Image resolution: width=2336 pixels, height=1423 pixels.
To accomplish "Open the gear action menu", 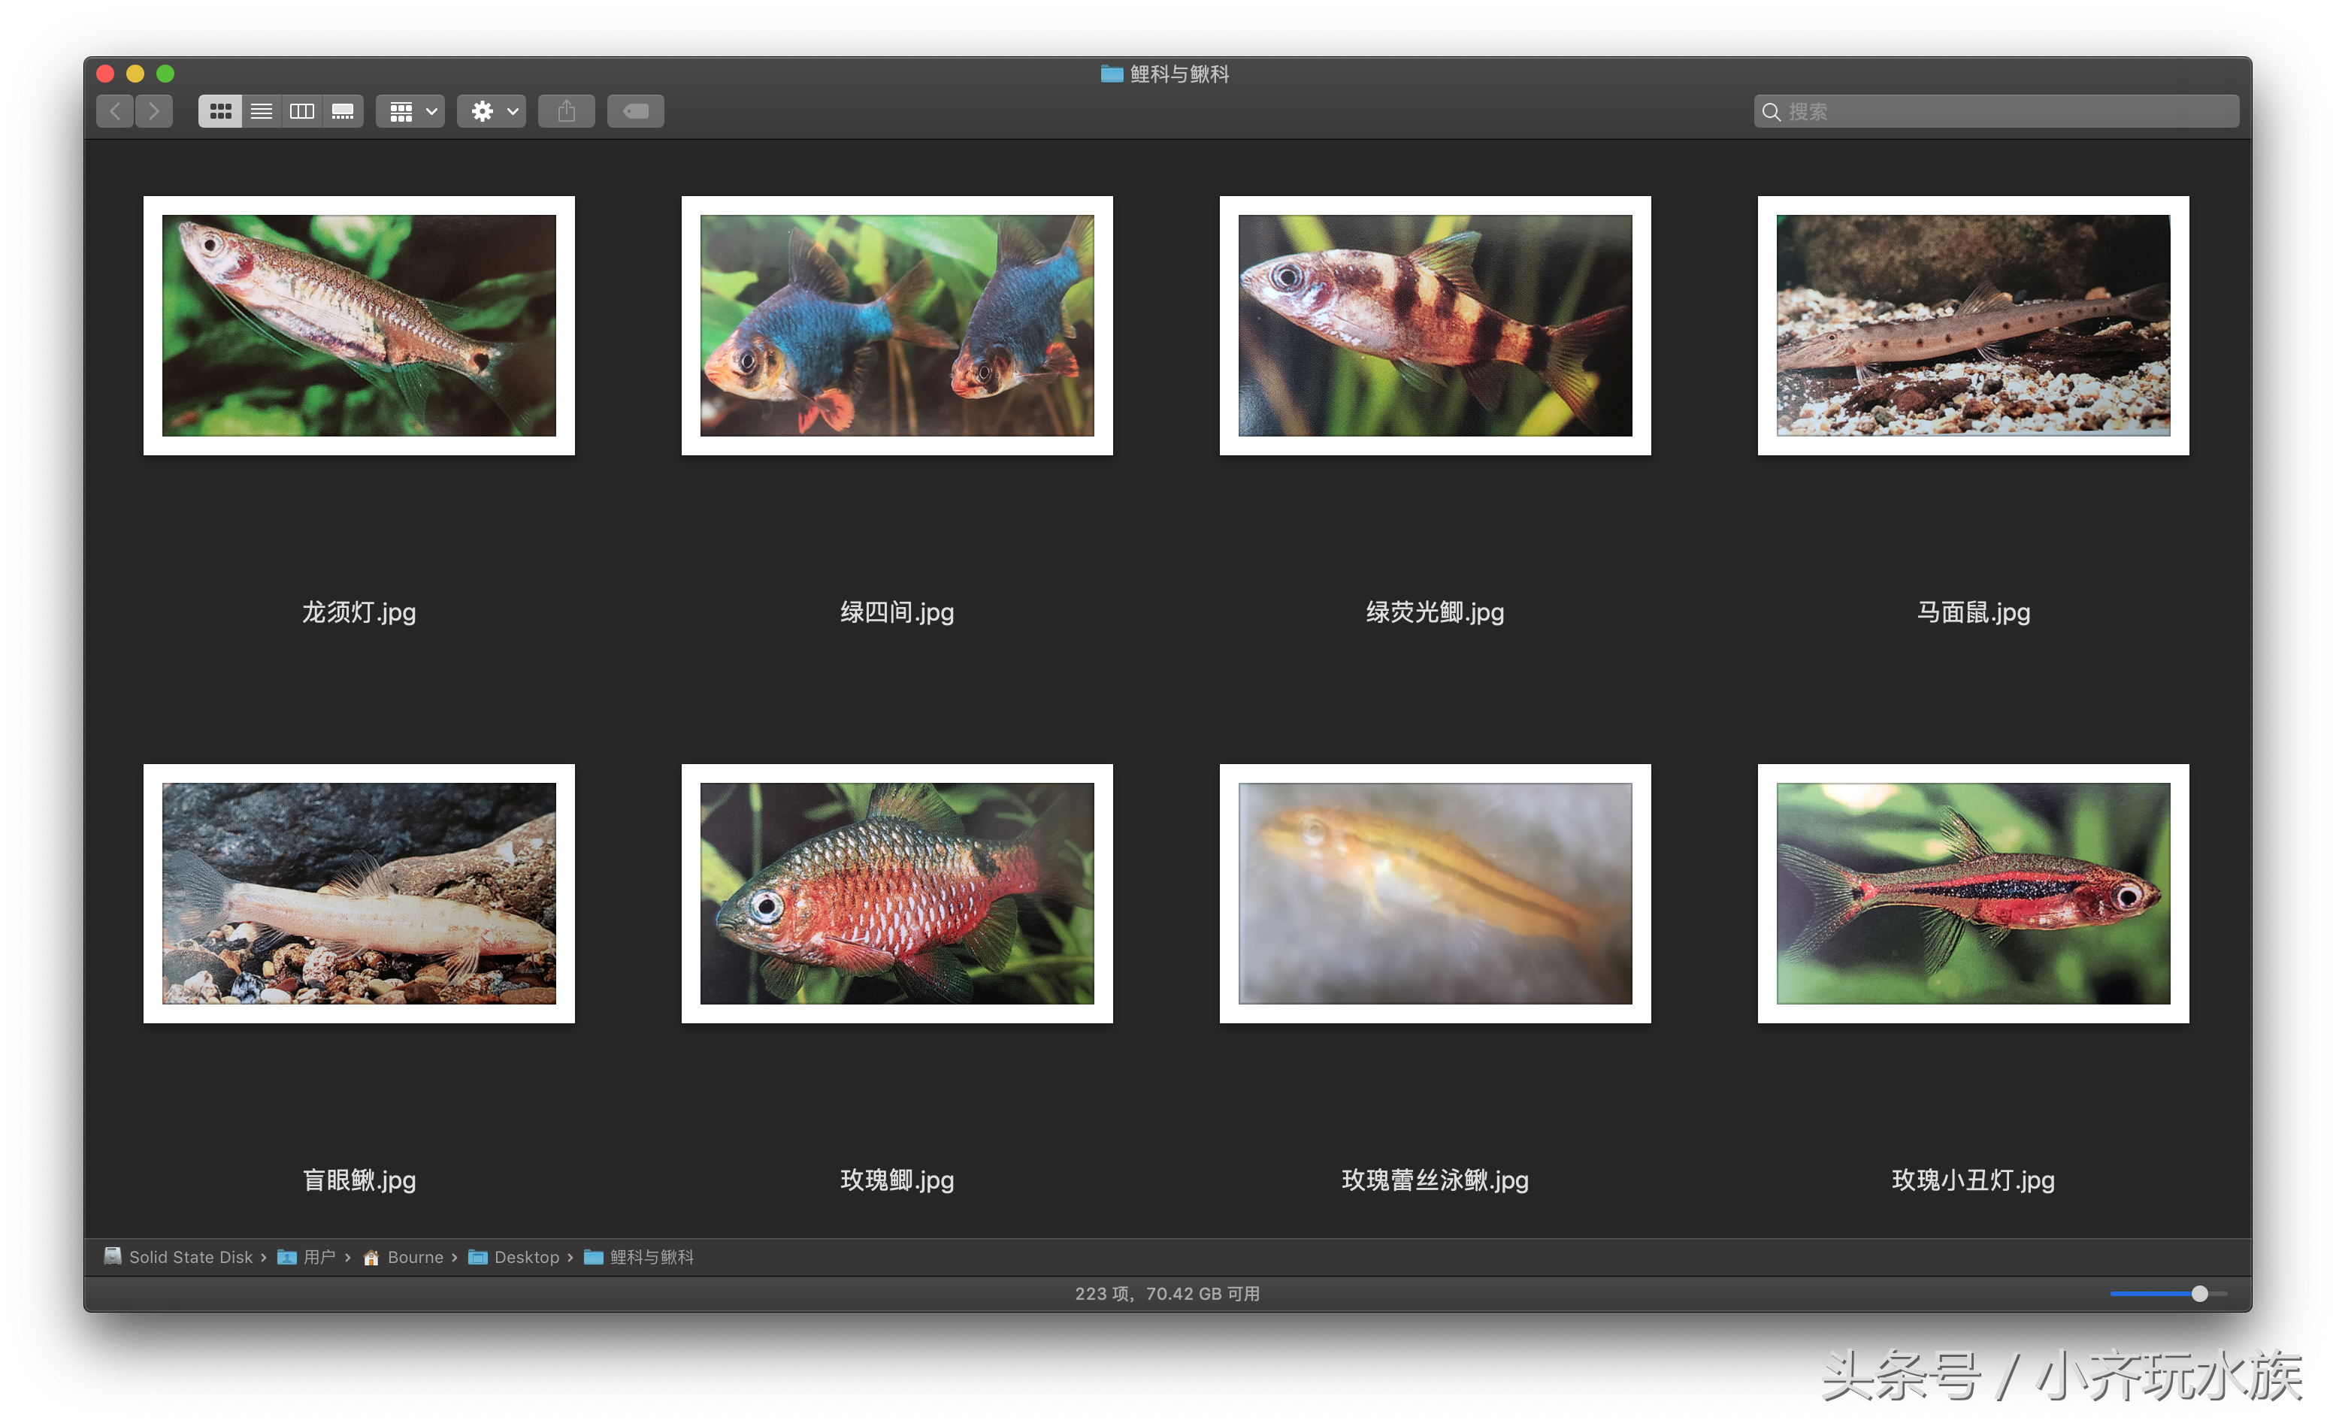I will click(492, 112).
